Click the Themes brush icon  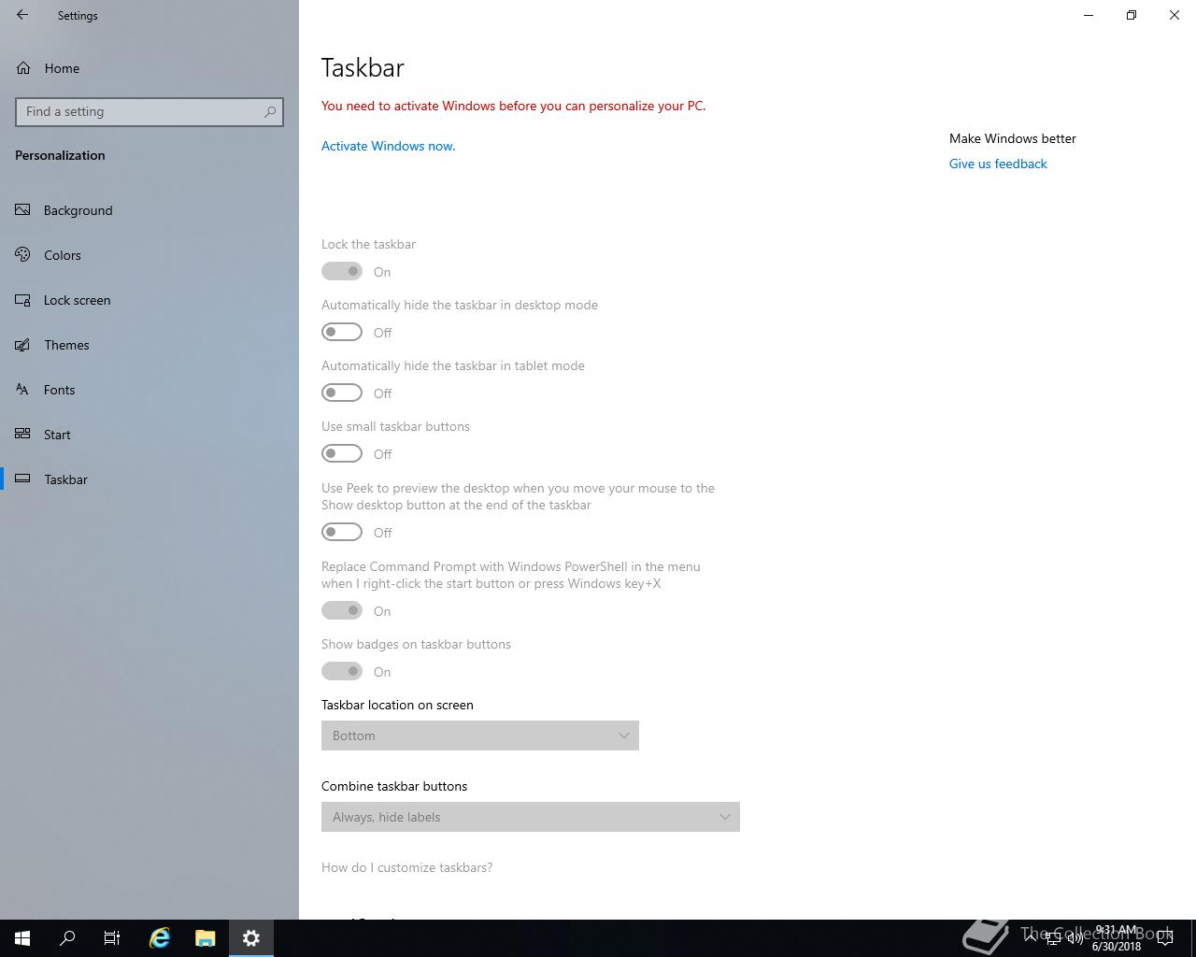tap(23, 345)
